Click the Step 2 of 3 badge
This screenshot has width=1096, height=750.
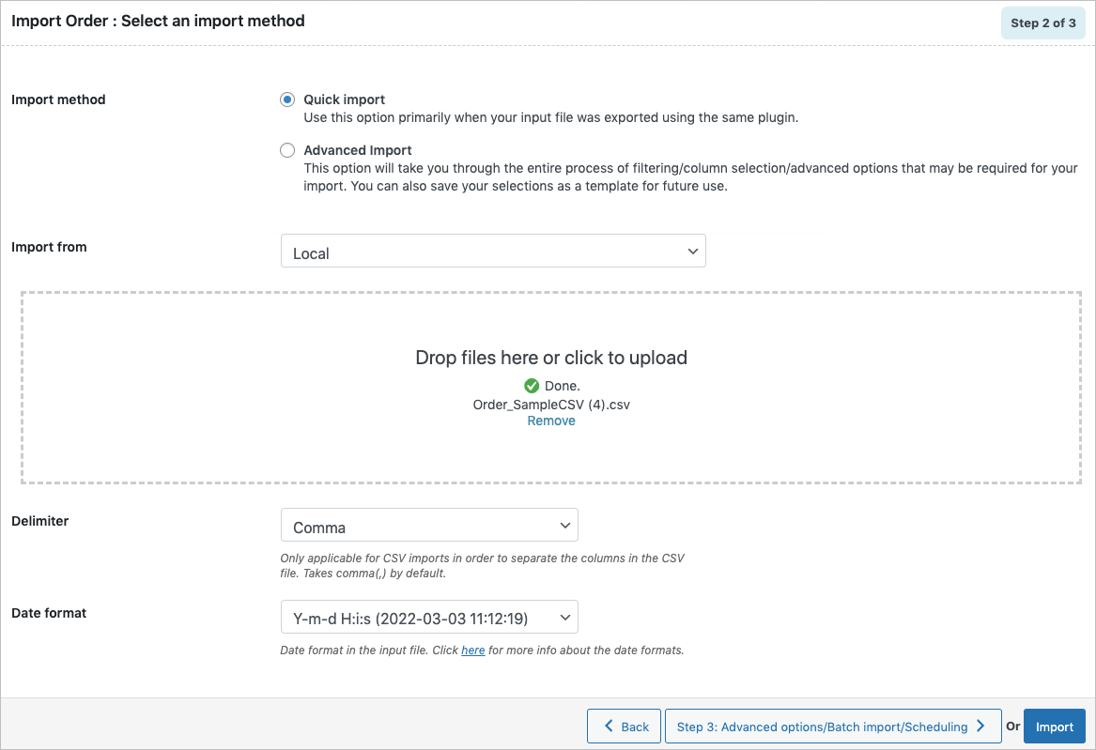pos(1042,22)
